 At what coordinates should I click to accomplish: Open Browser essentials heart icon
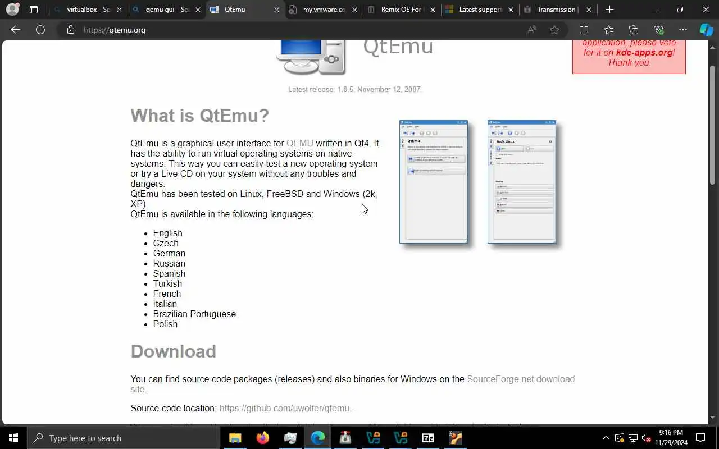tap(658, 30)
